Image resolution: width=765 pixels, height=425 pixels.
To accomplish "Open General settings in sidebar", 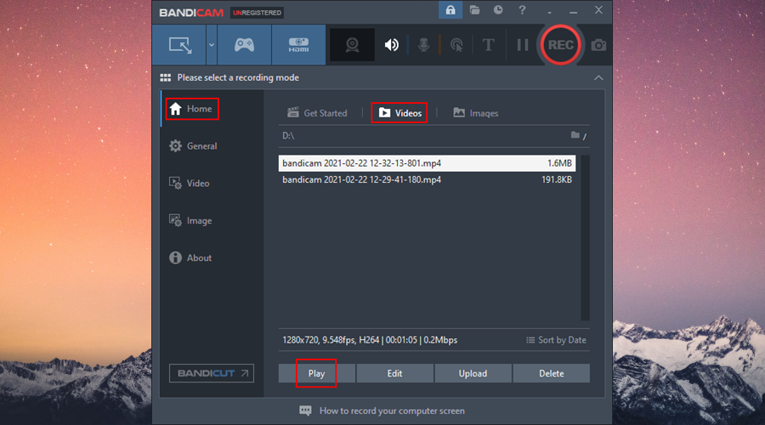I will pyautogui.click(x=193, y=146).
